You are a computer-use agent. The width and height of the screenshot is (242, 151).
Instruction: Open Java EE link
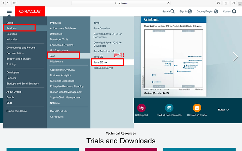(x=98, y=57)
